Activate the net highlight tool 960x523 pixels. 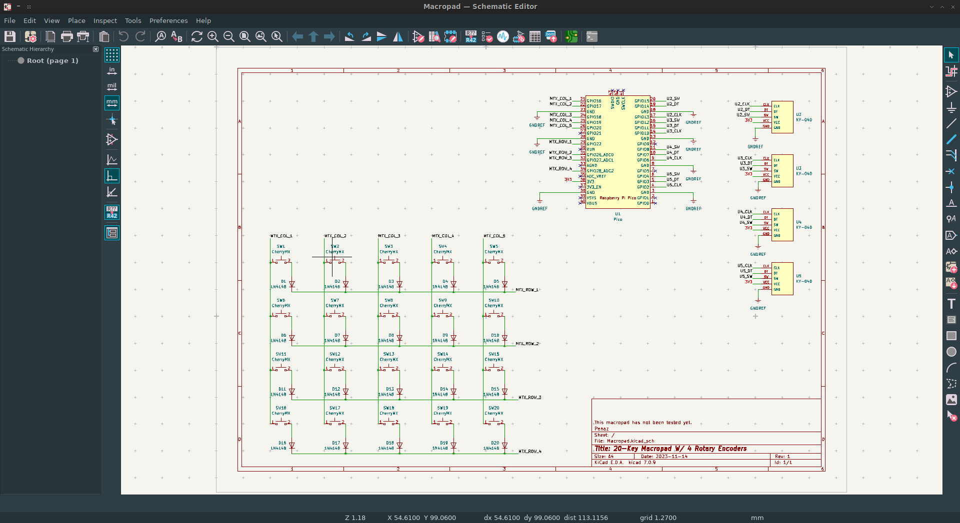(951, 71)
